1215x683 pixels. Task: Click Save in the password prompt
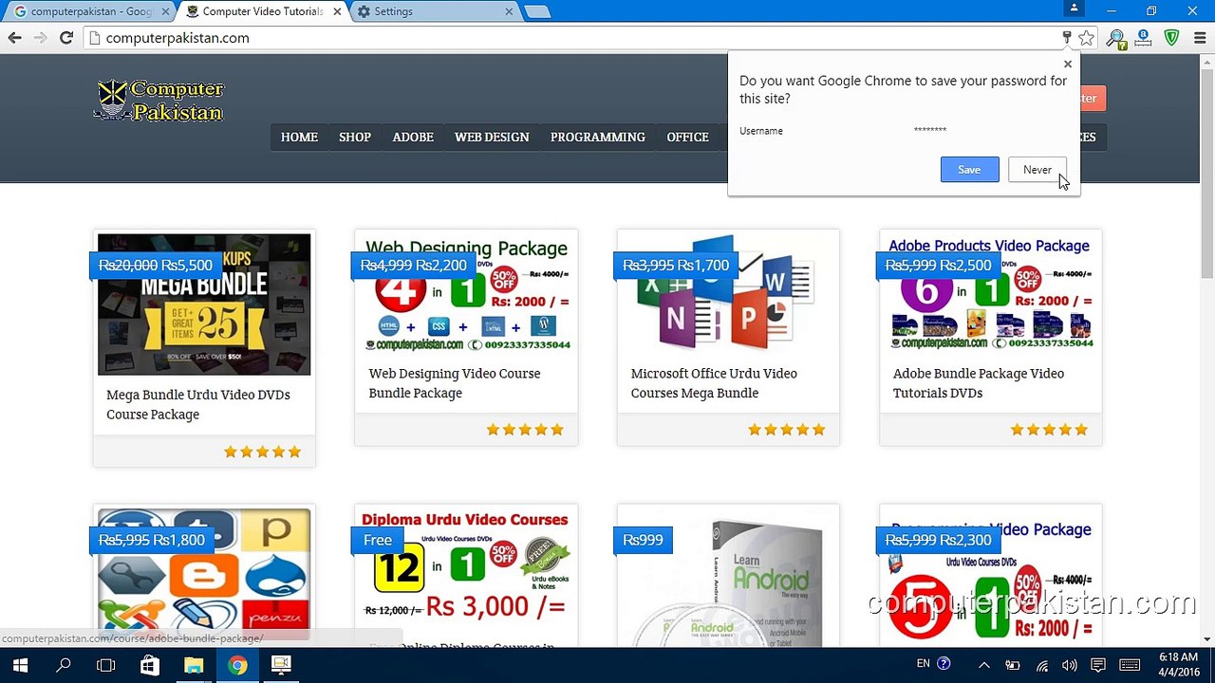tap(969, 169)
